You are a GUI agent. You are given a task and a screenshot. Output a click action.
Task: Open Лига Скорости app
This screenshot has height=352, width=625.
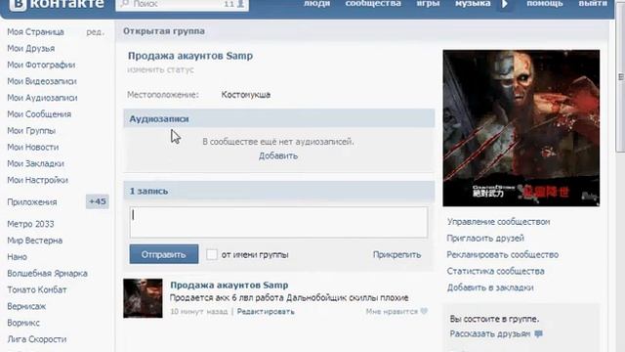[37, 339]
